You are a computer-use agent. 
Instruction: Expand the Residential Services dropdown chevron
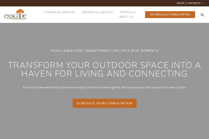[115, 12]
